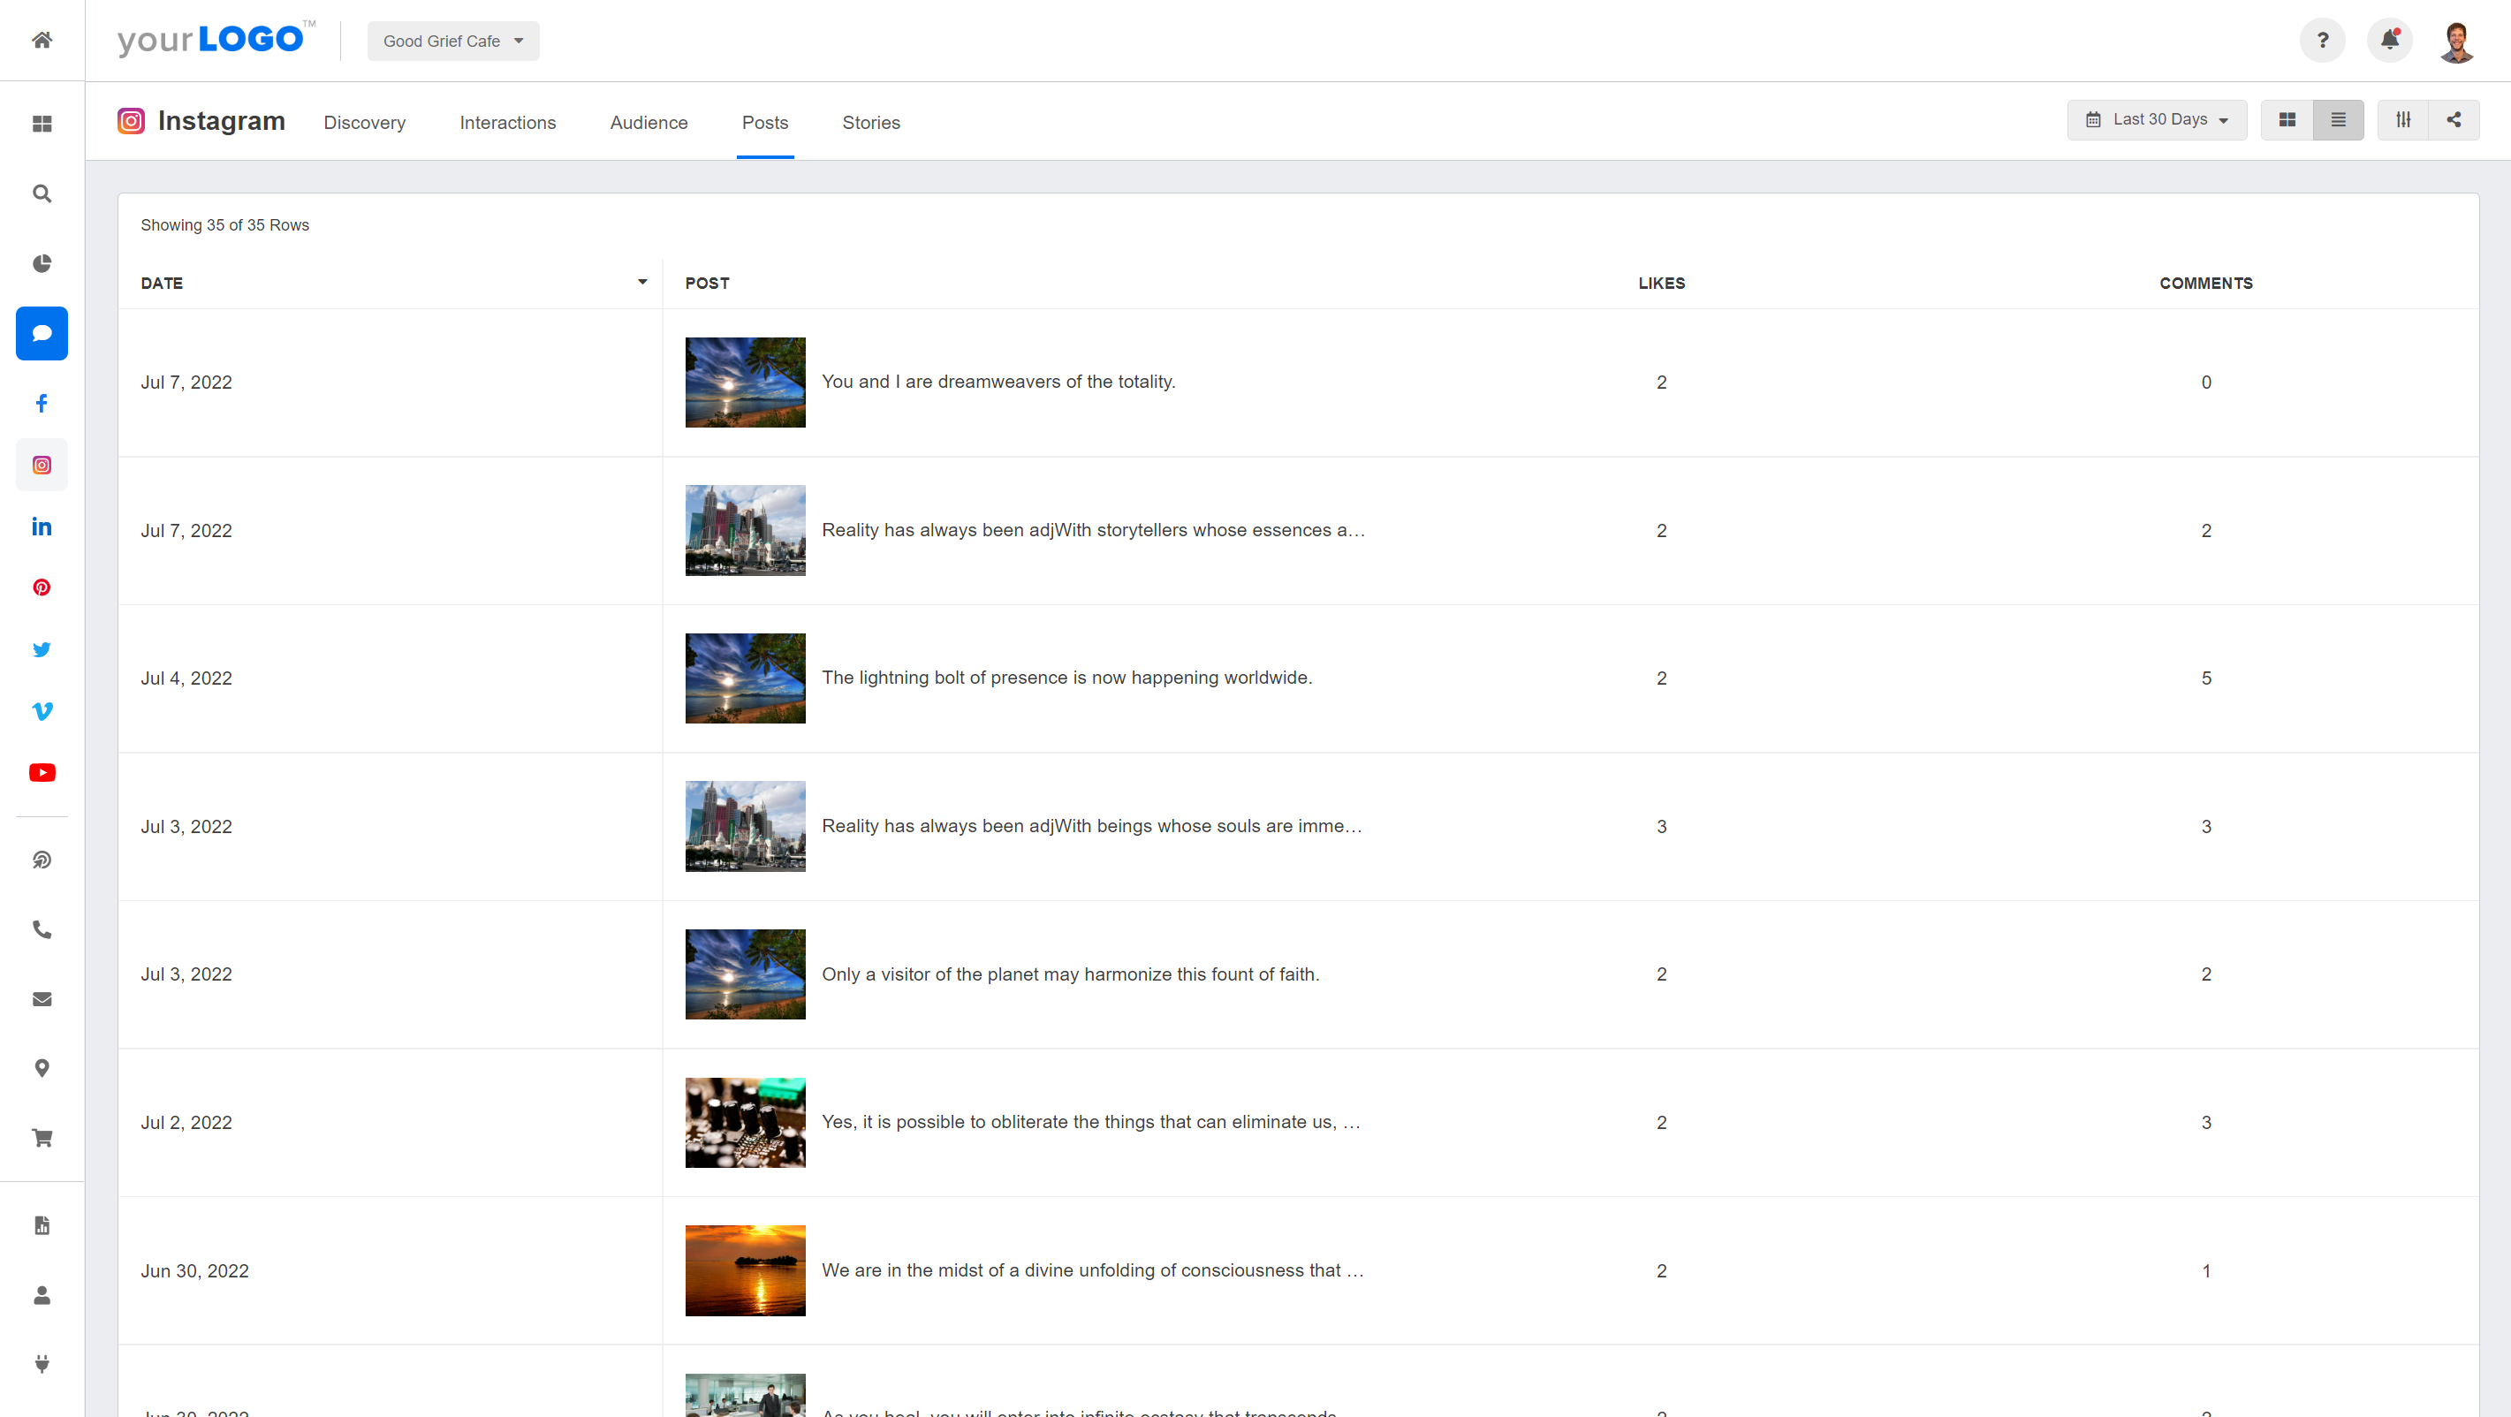The width and height of the screenshot is (2511, 1417).
Task: Open the reports document icon in the sidebar
Action: tap(42, 1226)
